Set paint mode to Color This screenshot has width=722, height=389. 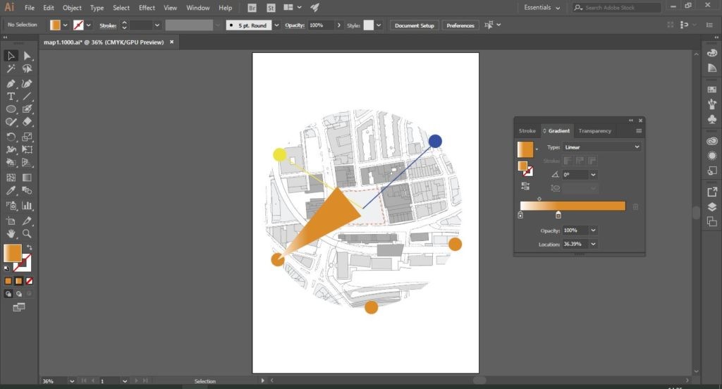(x=8, y=280)
